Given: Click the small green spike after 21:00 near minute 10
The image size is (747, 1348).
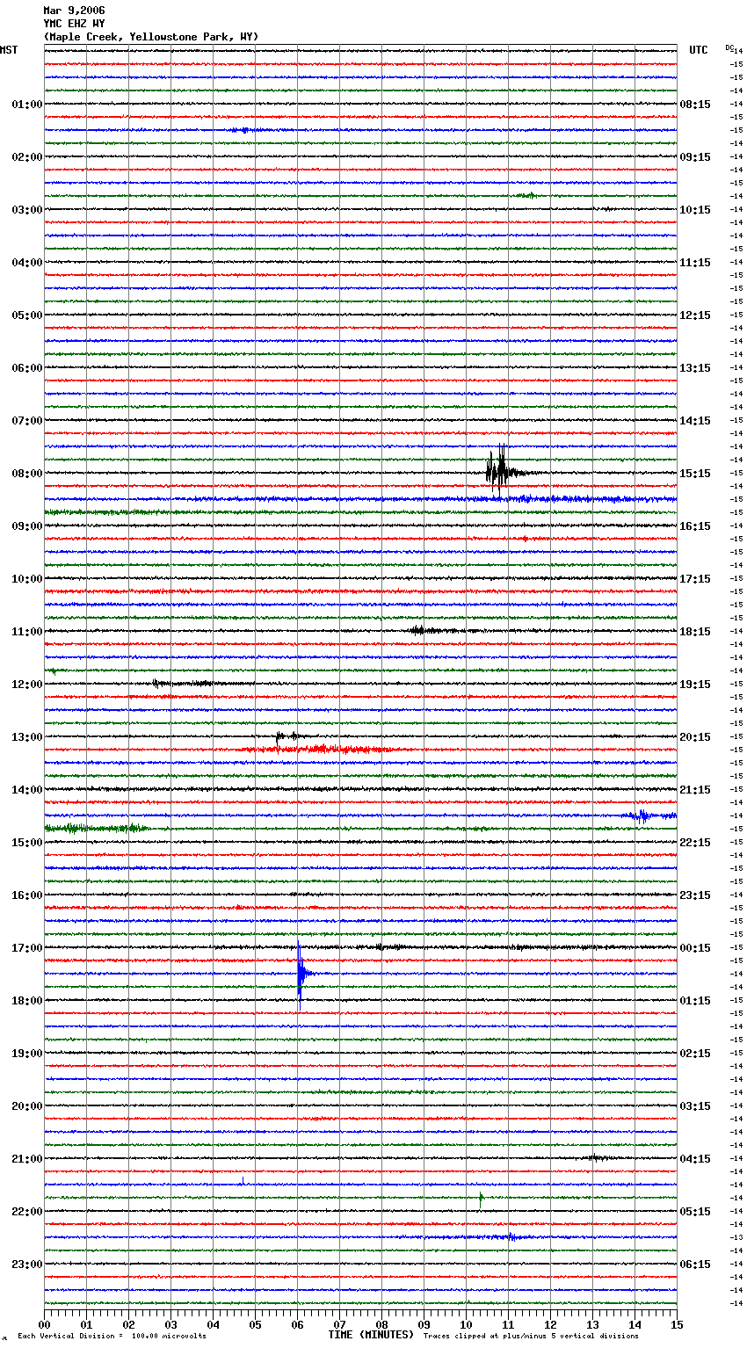Looking at the screenshot, I should point(481,1197).
